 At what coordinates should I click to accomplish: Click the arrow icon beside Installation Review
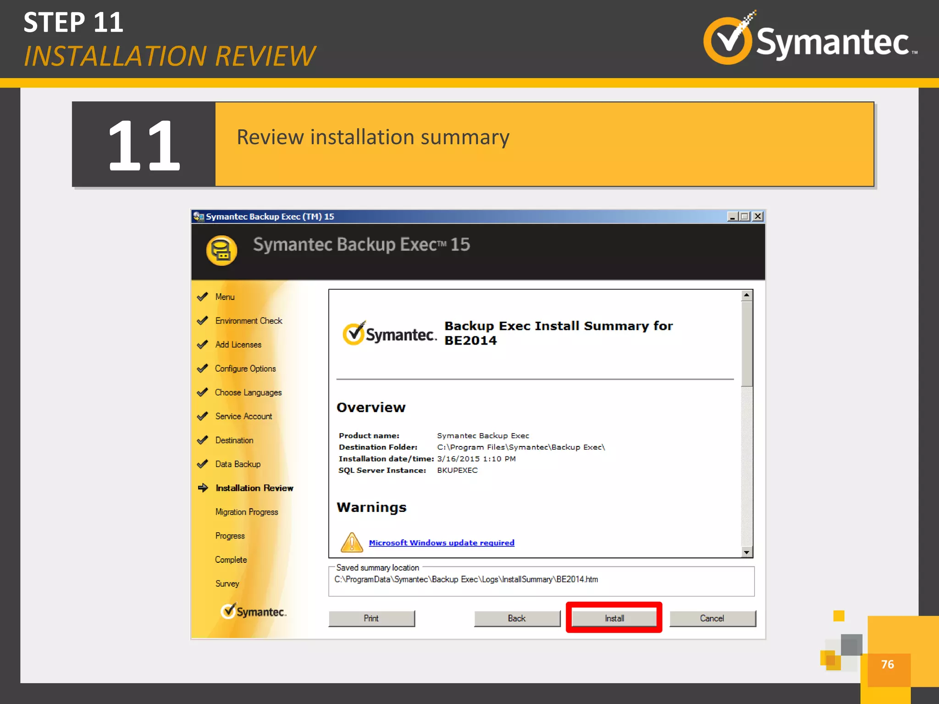point(203,488)
